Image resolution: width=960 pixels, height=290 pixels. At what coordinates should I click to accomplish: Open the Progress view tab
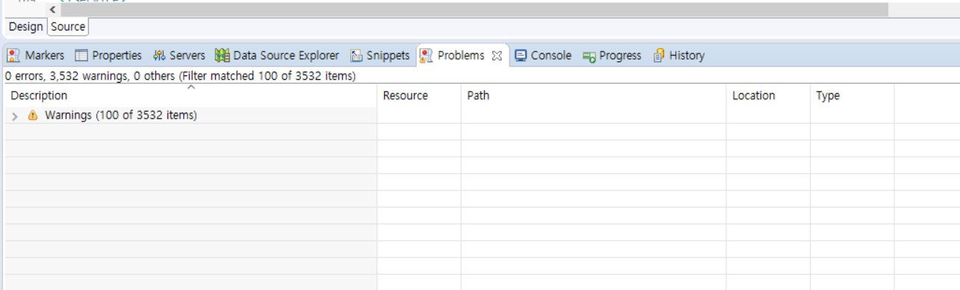613,55
